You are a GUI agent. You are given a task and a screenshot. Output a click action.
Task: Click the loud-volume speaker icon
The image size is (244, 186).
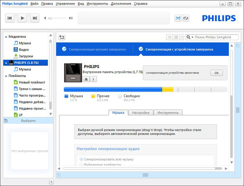click(x=71, y=18)
